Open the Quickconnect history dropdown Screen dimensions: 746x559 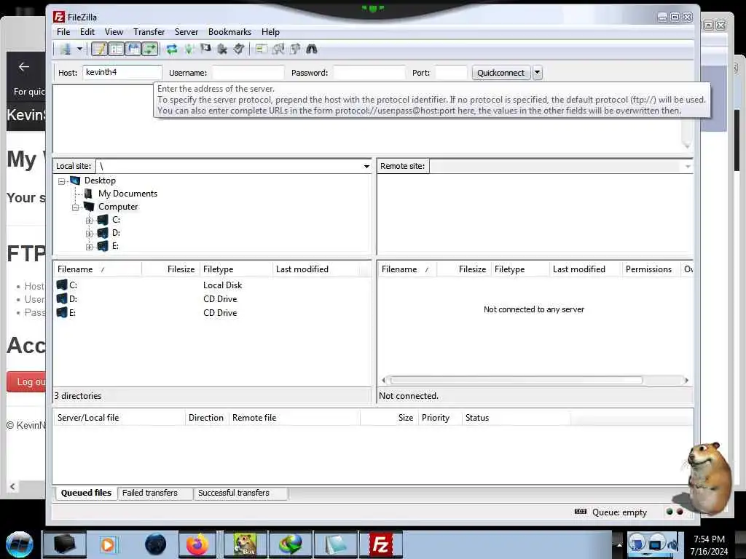[537, 73]
